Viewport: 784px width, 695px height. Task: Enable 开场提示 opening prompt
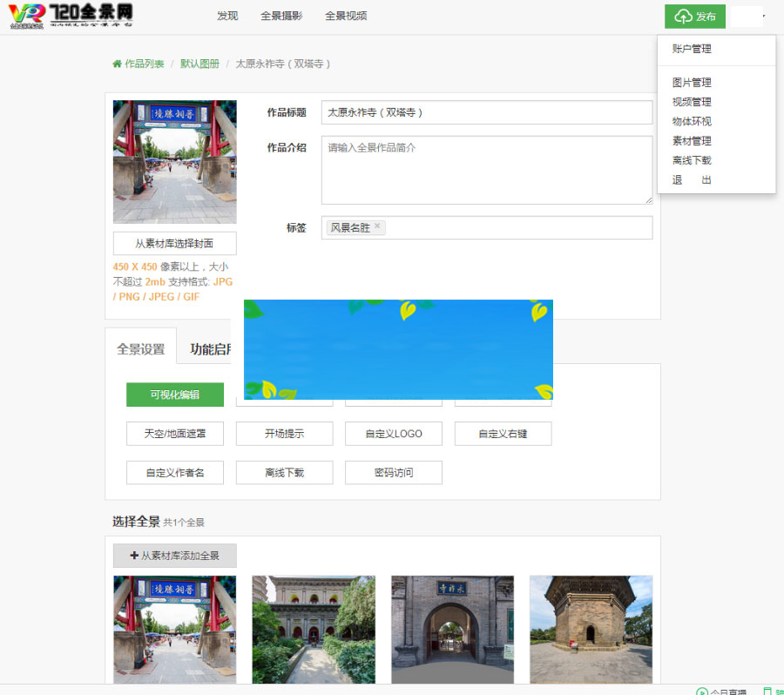[284, 433]
